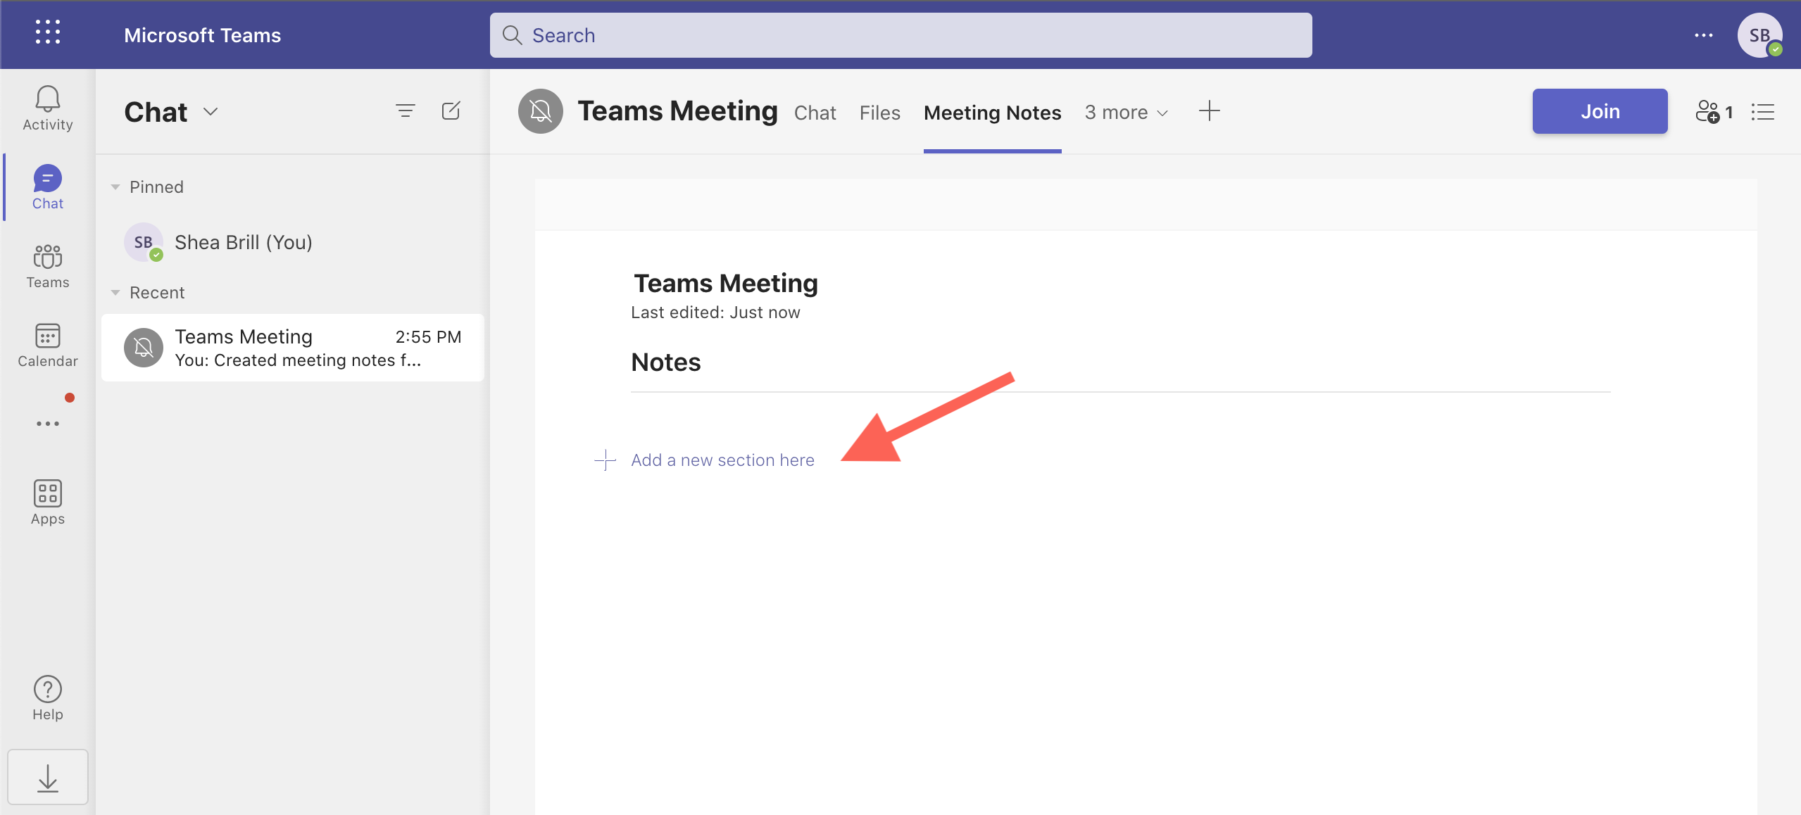This screenshot has width=1801, height=815.
Task: Click the muted avatar in Recent chat row
Action: (x=144, y=348)
